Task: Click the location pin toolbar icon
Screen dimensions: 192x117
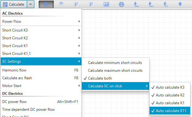Action: click(x=180, y=4)
